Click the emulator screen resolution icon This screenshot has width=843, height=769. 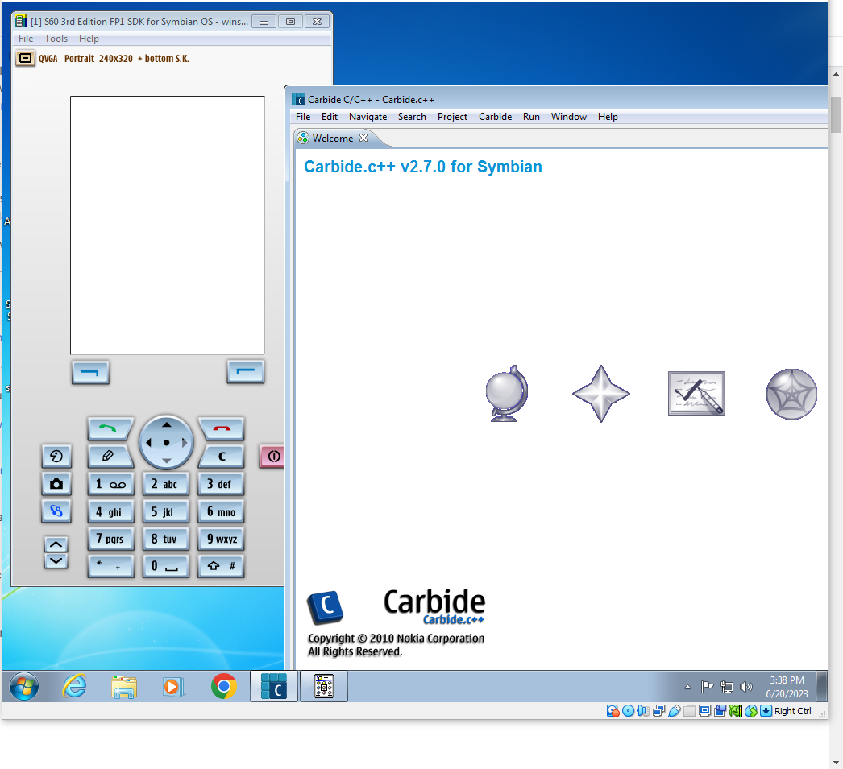click(25, 58)
